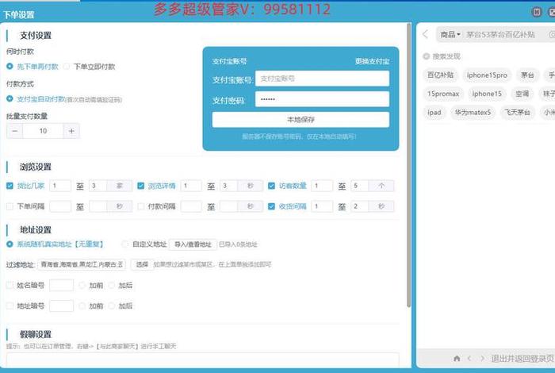The width and height of the screenshot is (555, 373).
Task: Click the 收货间隔 maximum field
Action: (359, 206)
